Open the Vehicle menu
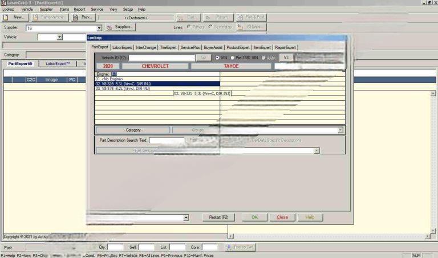438x258 pixels. [27, 10]
